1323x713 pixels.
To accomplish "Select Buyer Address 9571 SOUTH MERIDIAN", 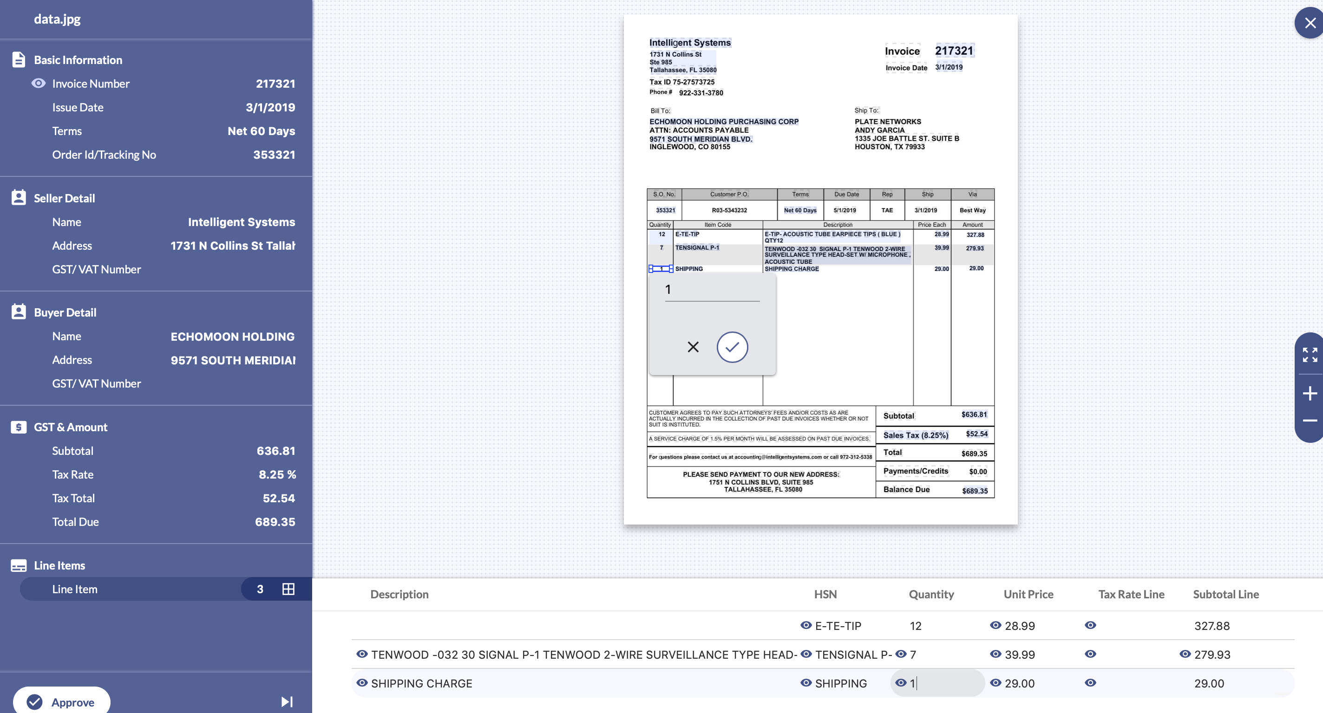I will click(x=173, y=359).
